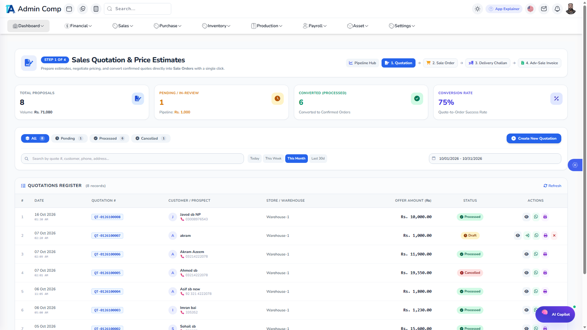Open the Sales dropdown menu

click(x=123, y=26)
